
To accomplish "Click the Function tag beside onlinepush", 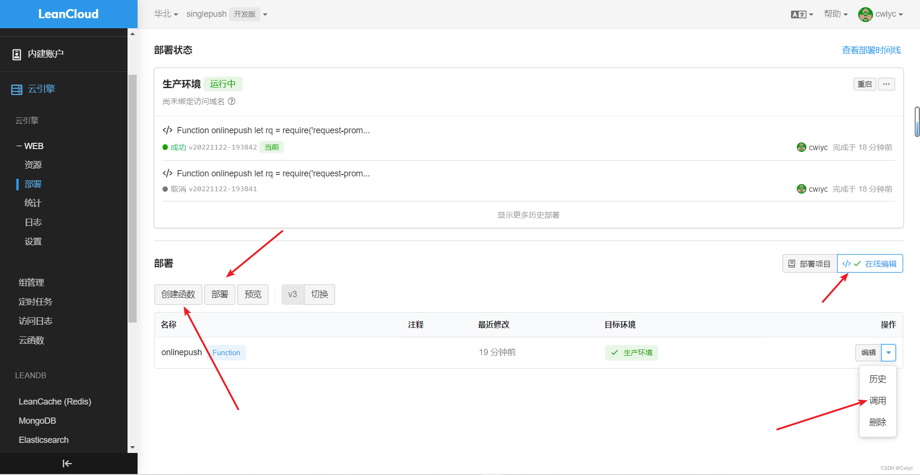I will coord(226,353).
